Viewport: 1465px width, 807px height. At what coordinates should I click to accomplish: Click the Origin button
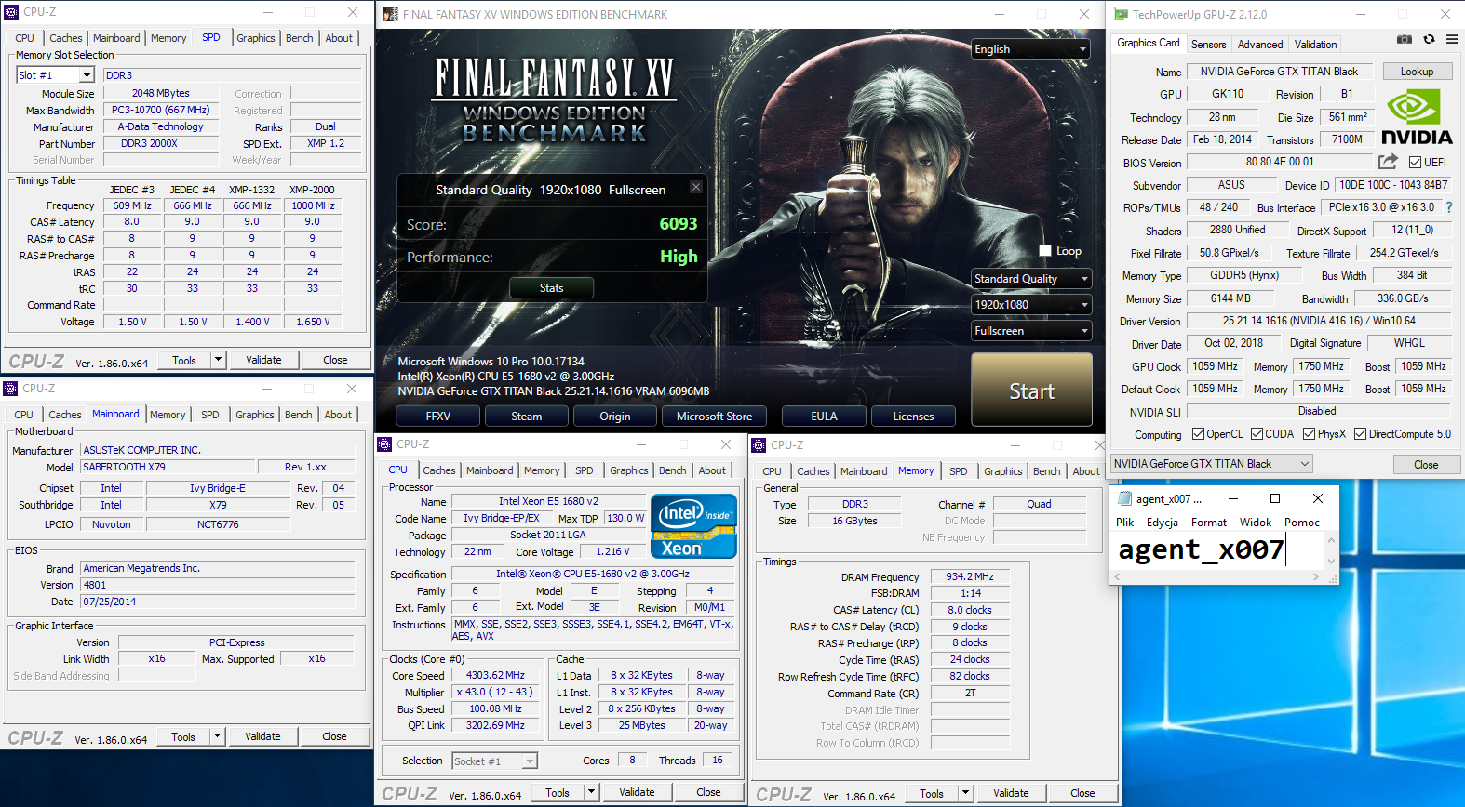pyautogui.click(x=614, y=417)
